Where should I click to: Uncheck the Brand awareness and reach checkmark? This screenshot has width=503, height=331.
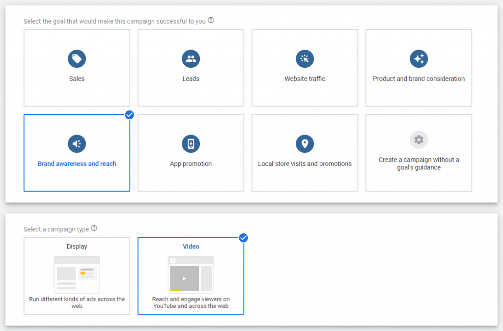pyautogui.click(x=130, y=115)
